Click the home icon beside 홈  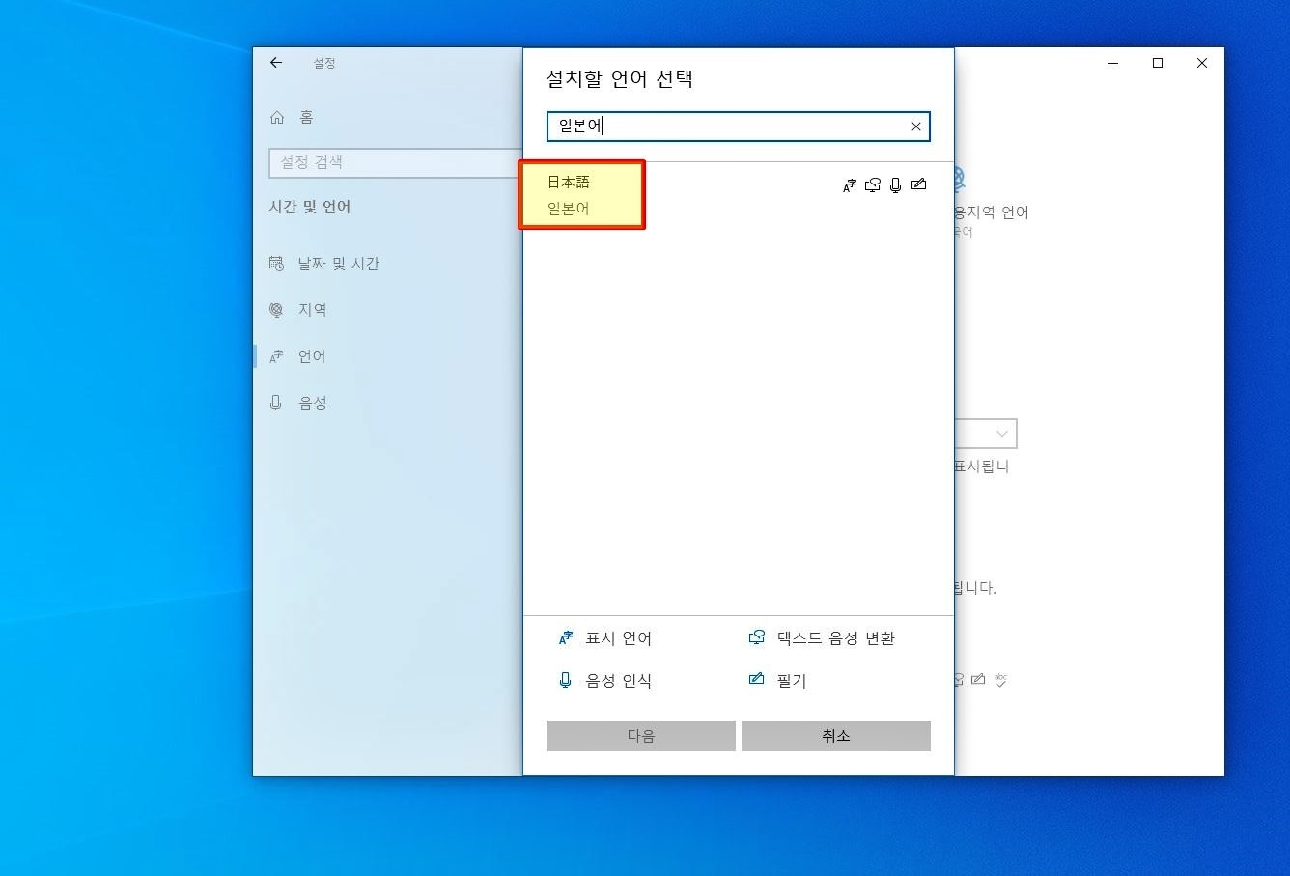(x=277, y=117)
